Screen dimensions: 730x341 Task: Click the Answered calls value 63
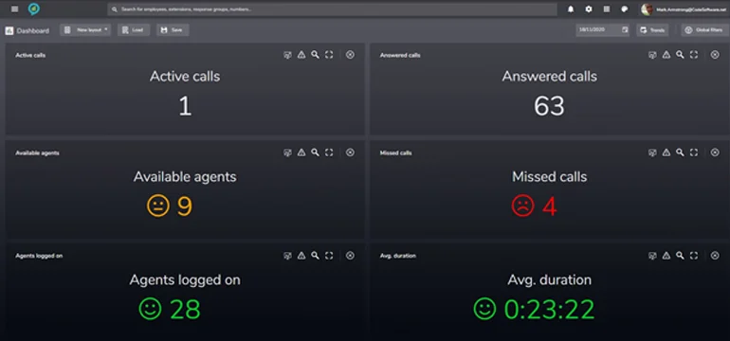pyautogui.click(x=549, y=106)
